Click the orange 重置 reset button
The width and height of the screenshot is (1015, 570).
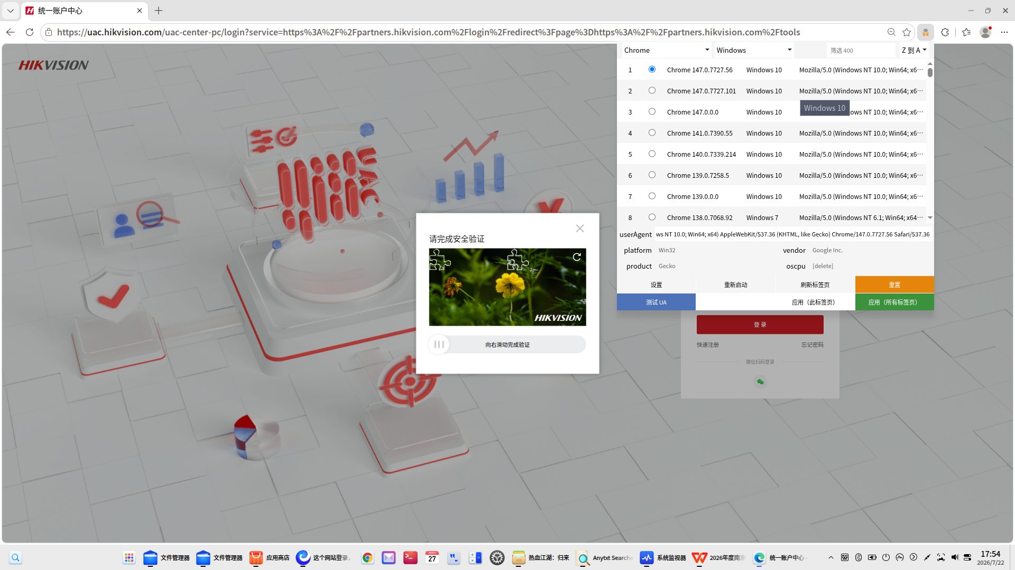[894, 284]
